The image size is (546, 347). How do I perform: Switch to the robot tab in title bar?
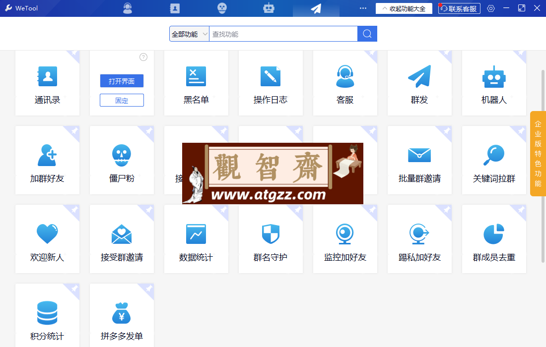point(269,8)
